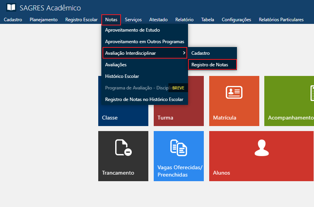Open the Relatórios Particulares menu
The image size is (314, 207).
point(281,20)
